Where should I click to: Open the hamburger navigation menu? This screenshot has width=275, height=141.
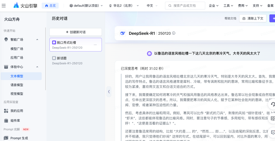coord(4,6)
